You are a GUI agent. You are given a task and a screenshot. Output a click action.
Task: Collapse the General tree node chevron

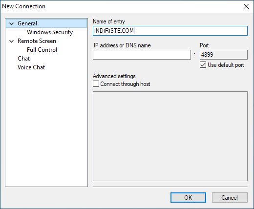[11, 23]
